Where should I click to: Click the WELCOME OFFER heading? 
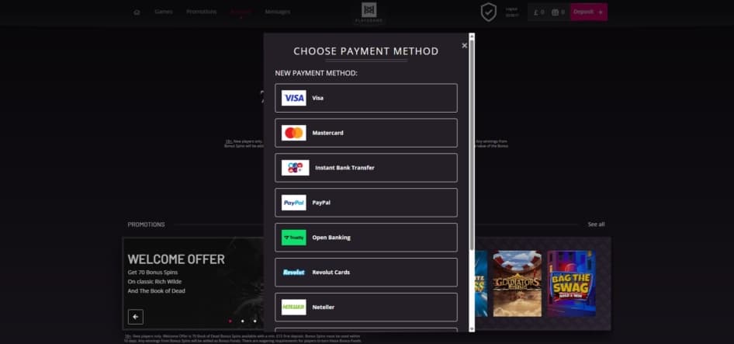pyautogui.click(x=176, y=259)
